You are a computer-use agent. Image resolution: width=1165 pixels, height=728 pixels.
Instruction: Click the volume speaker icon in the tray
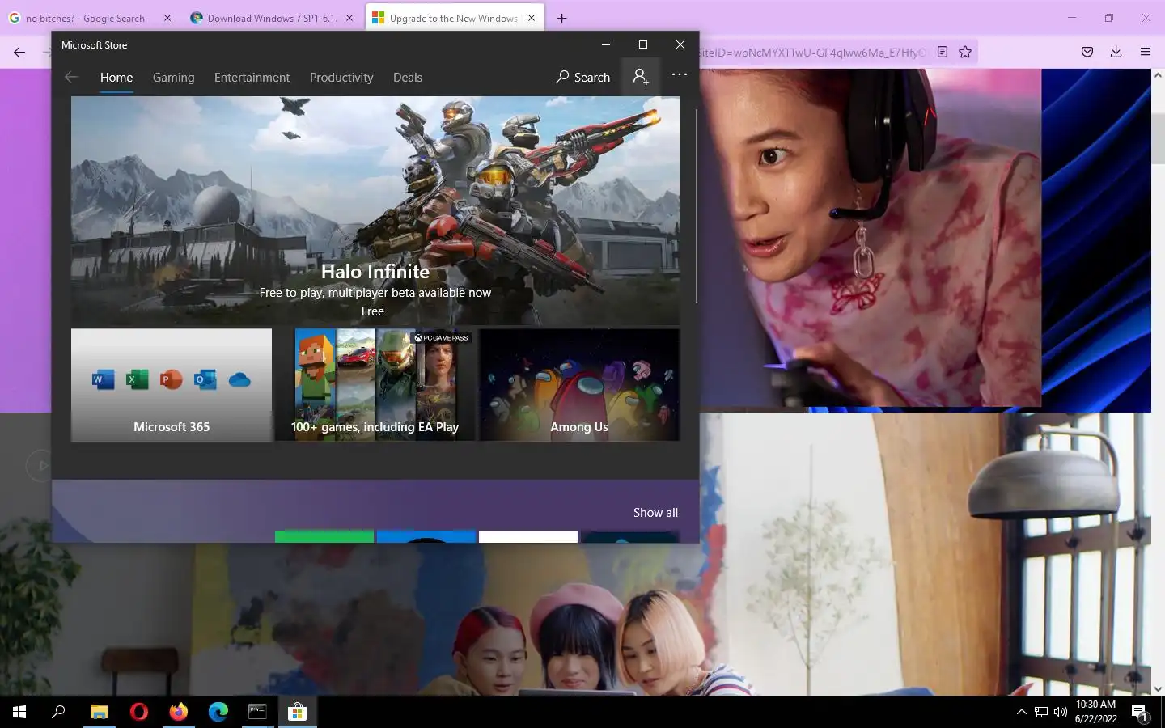tap(1061, 712)
